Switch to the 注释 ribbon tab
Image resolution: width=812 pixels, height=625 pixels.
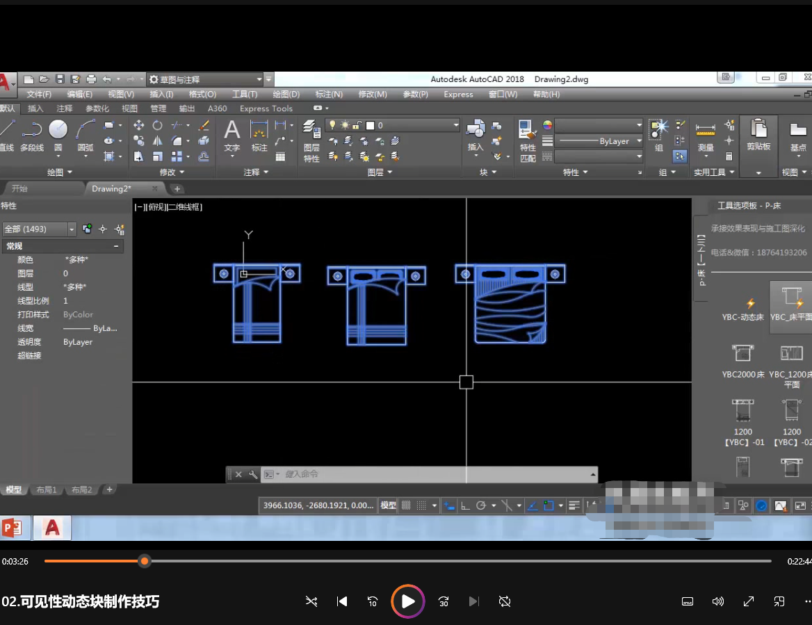click(x=65, y=108)
